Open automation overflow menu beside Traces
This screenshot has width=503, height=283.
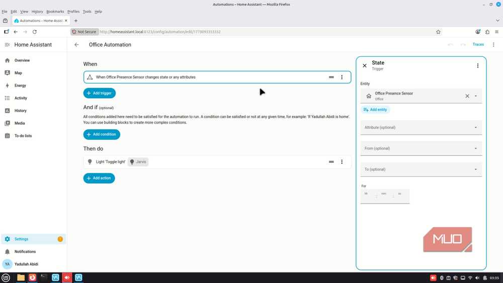point(493,45)
